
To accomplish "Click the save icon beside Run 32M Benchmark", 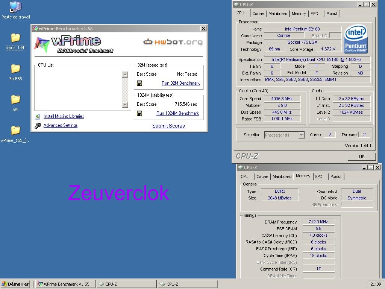I will pos(139,83).
